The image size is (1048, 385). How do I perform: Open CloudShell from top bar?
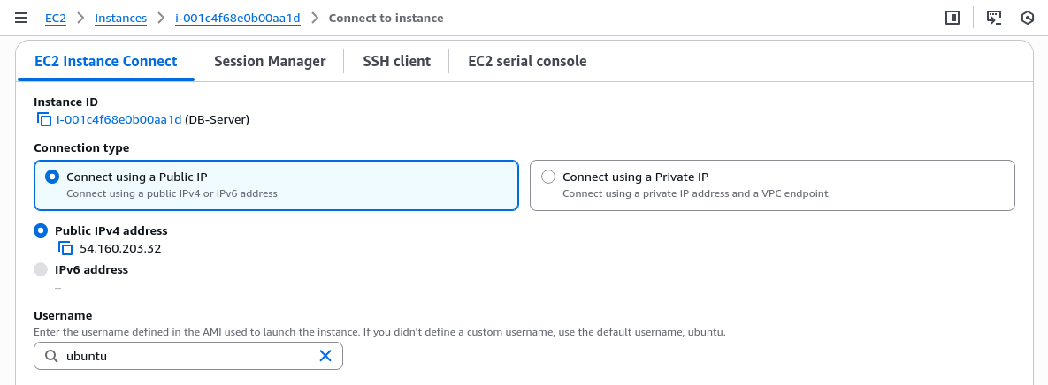[994, 18]
